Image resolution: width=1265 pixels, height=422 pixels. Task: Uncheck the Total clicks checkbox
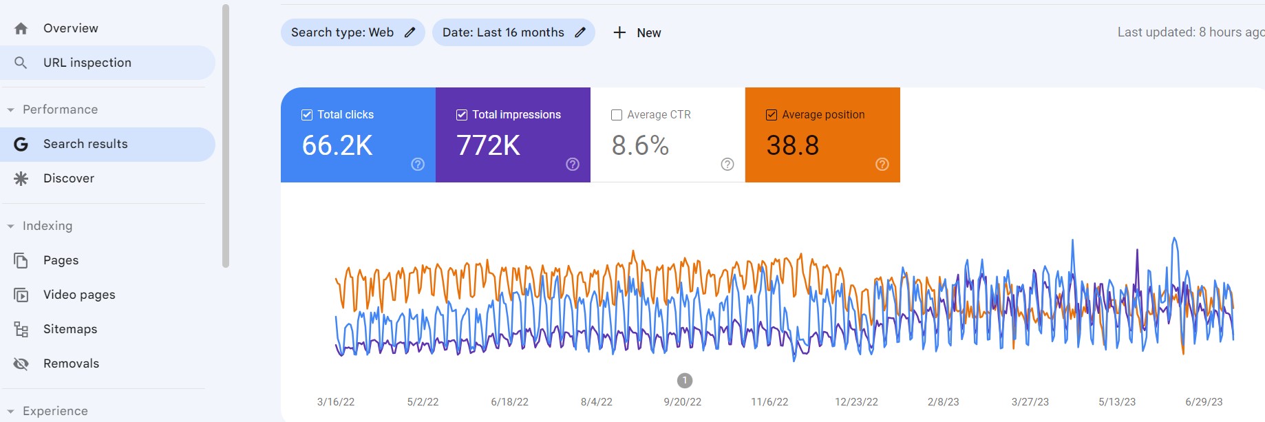[x=307, y=115]
